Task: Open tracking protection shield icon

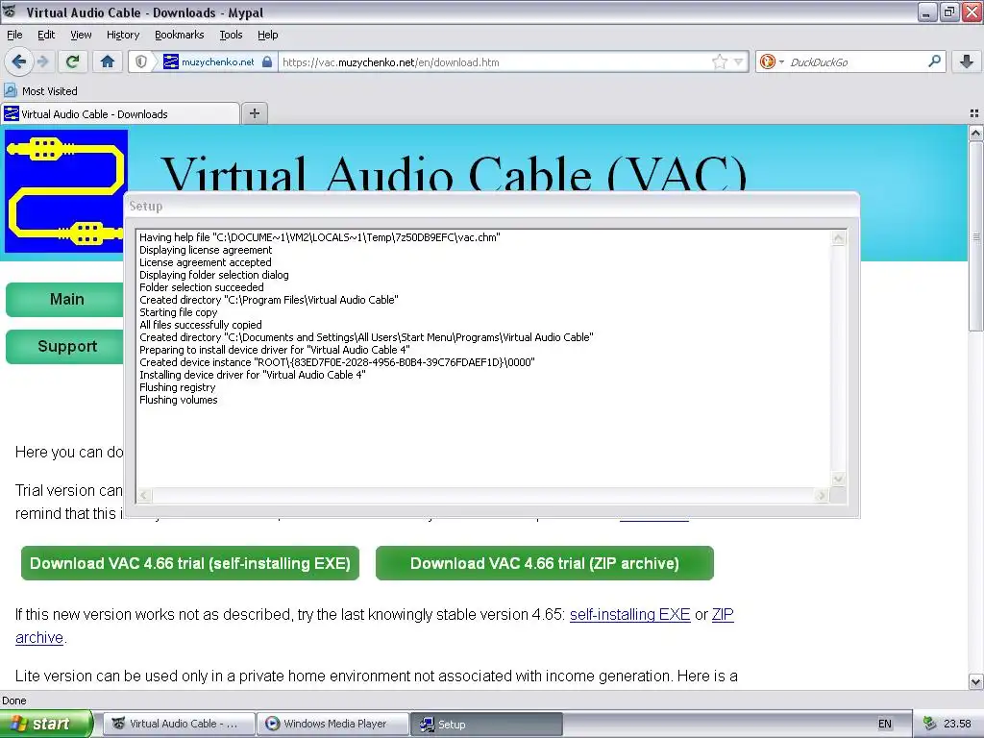Action: tap(141, 61)
